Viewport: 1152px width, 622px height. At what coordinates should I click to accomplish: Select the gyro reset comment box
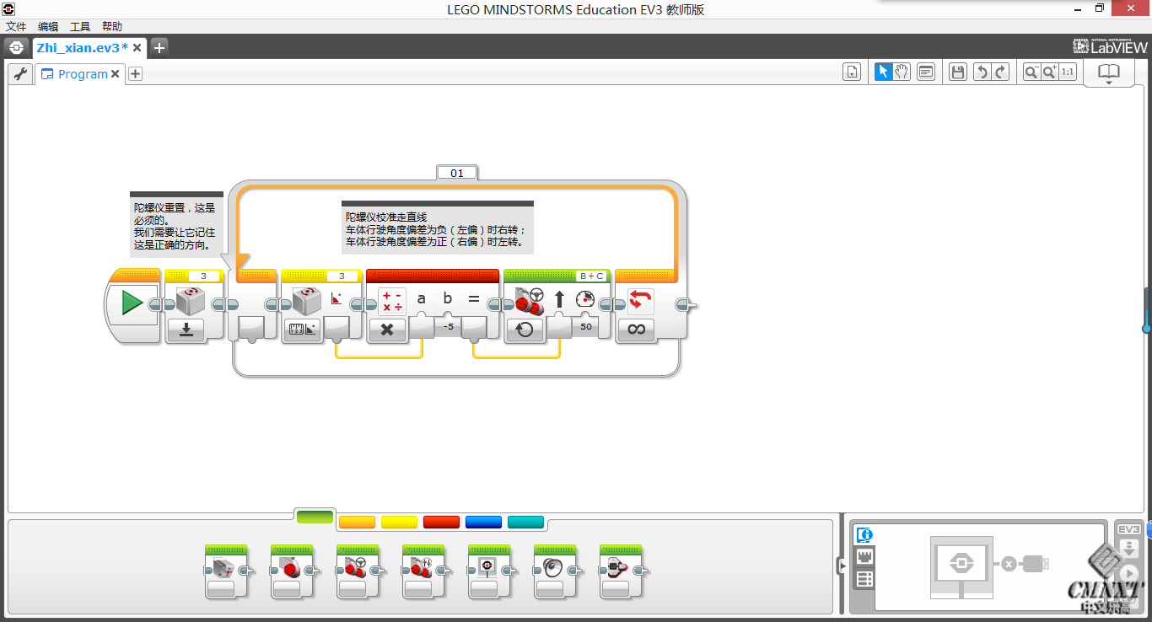coord(177,224)
